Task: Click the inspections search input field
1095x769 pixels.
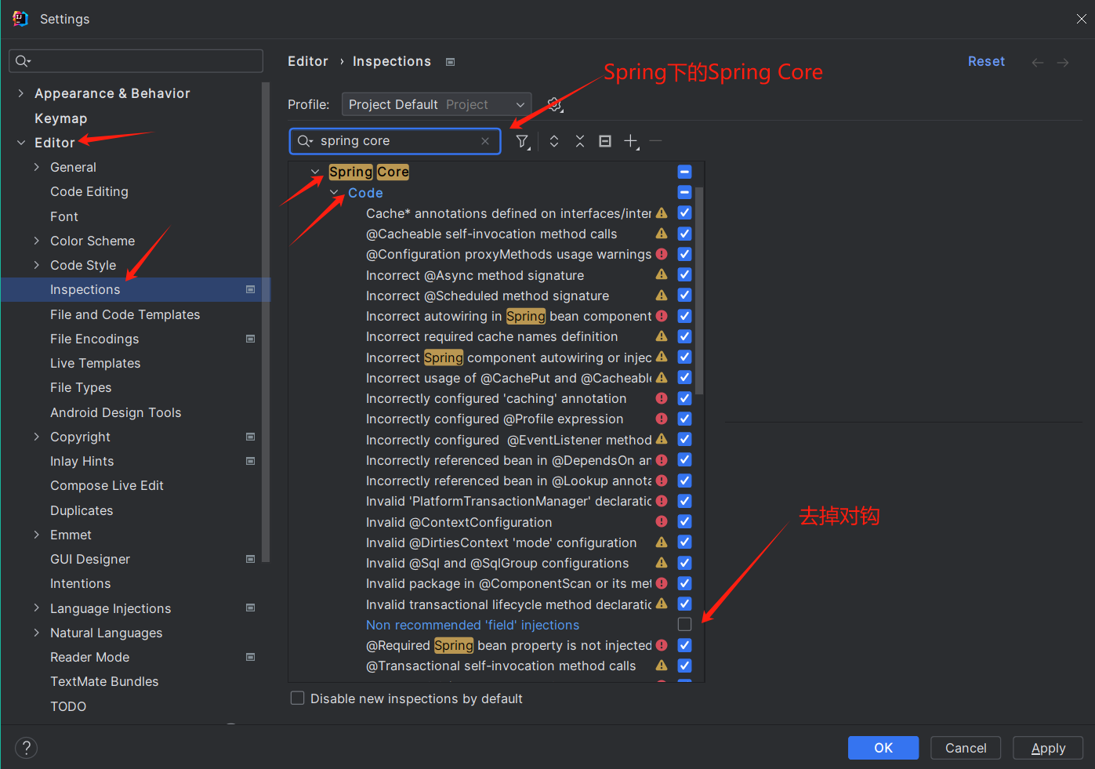Action: point(395,141)
